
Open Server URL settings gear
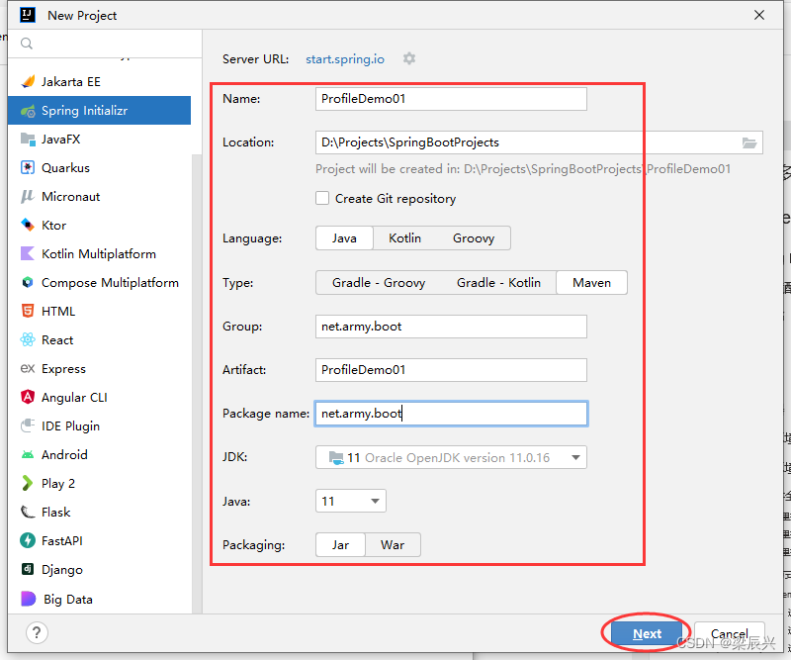pos(409,58)
